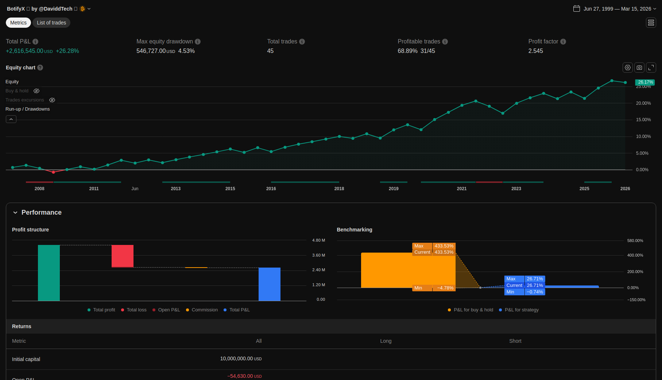662x380 pixels.
Task: Take a chart snapshot with camera icon
Action: 639,68
